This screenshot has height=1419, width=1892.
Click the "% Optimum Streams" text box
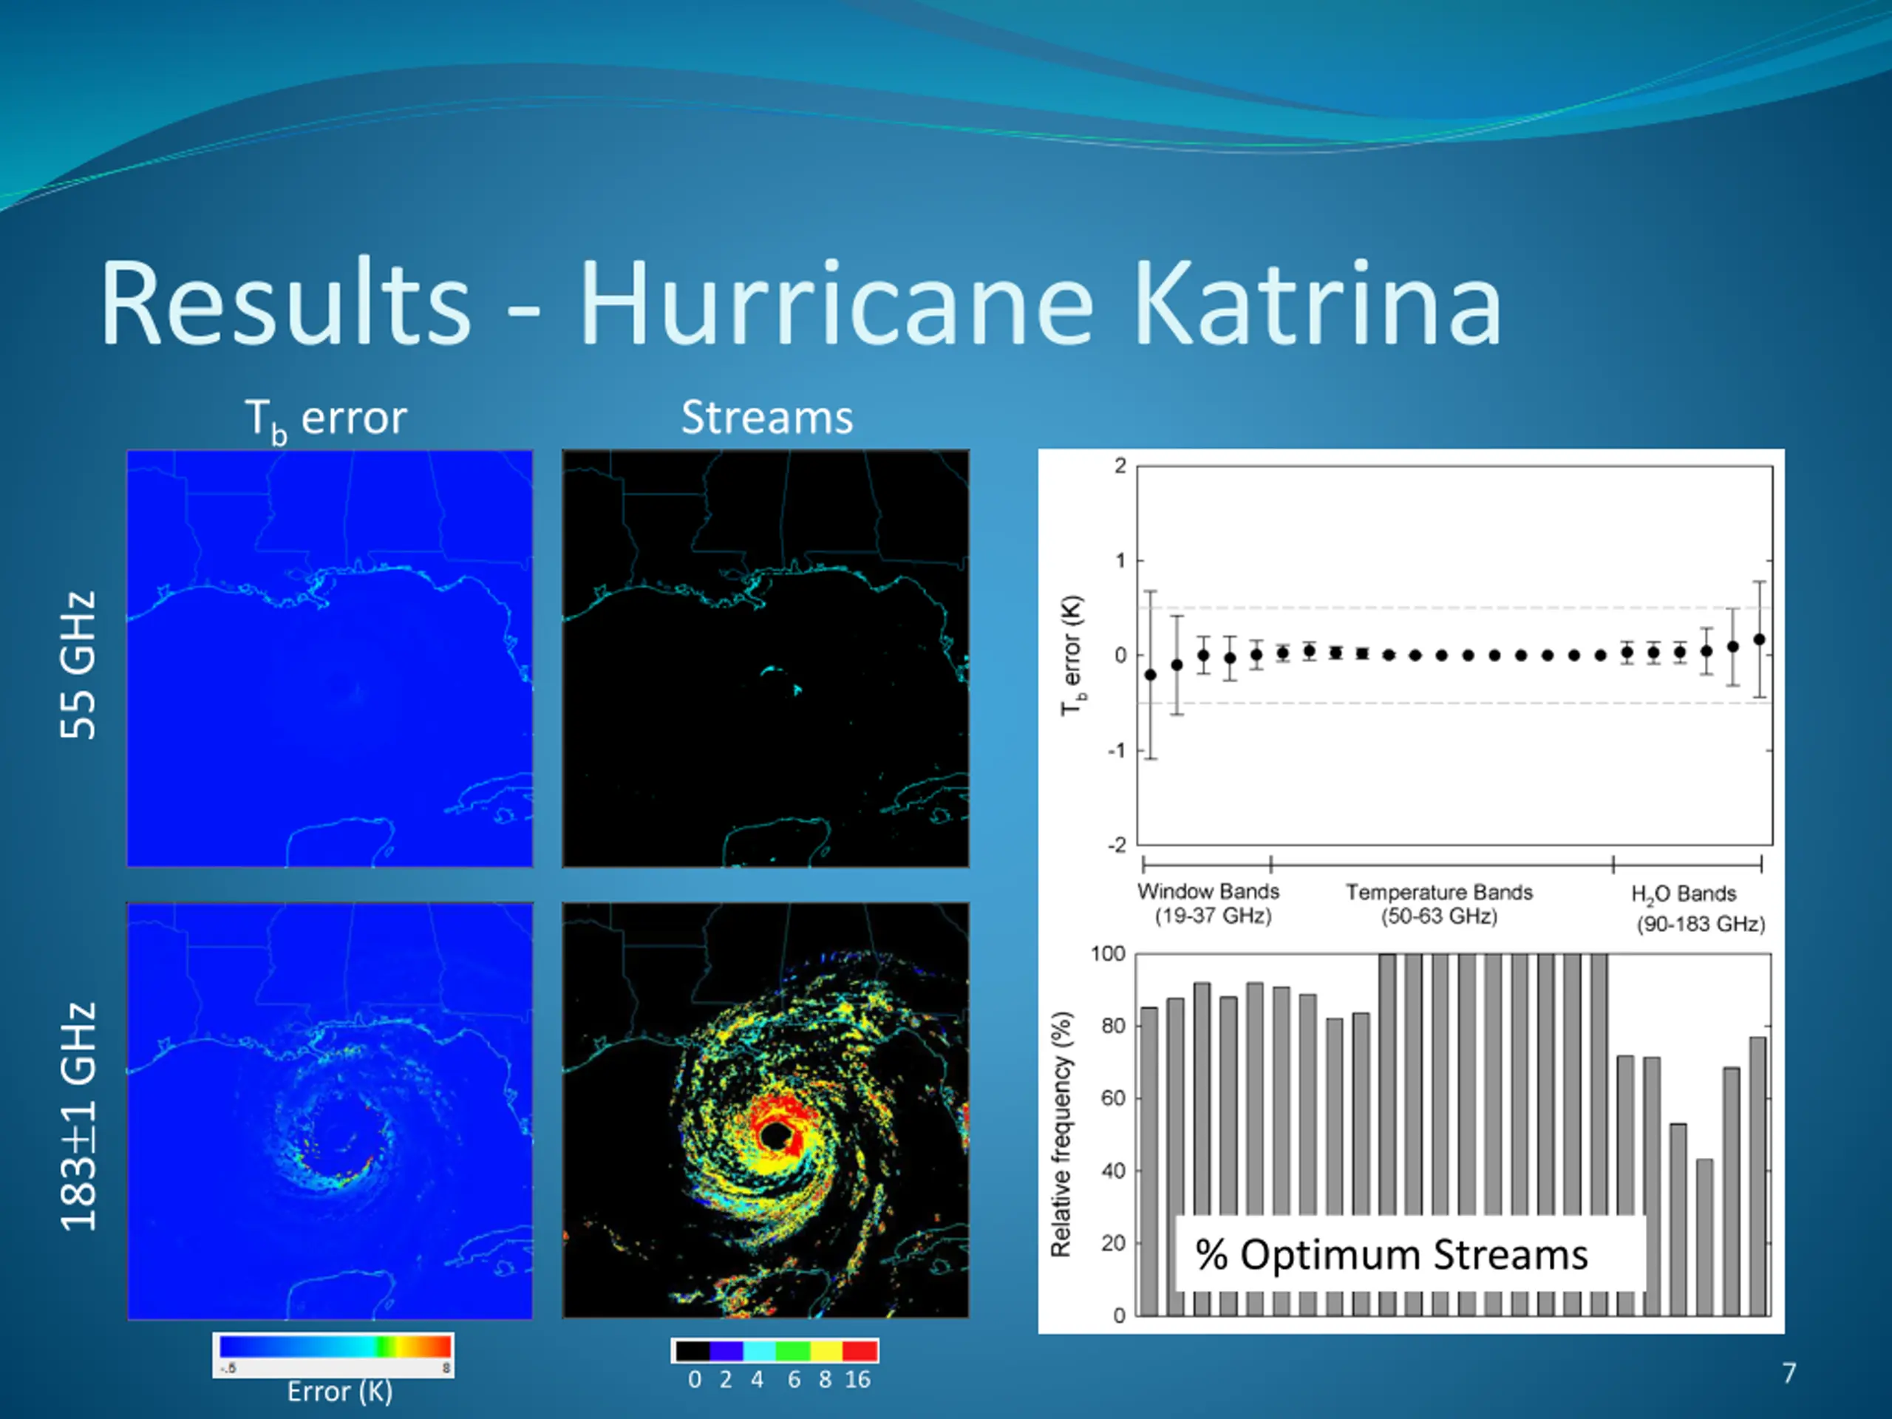pos(1410,1254)
